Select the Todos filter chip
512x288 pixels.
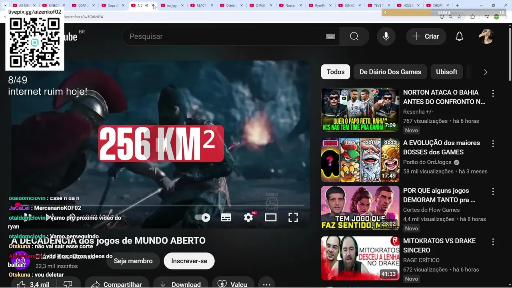pos(336,72)
